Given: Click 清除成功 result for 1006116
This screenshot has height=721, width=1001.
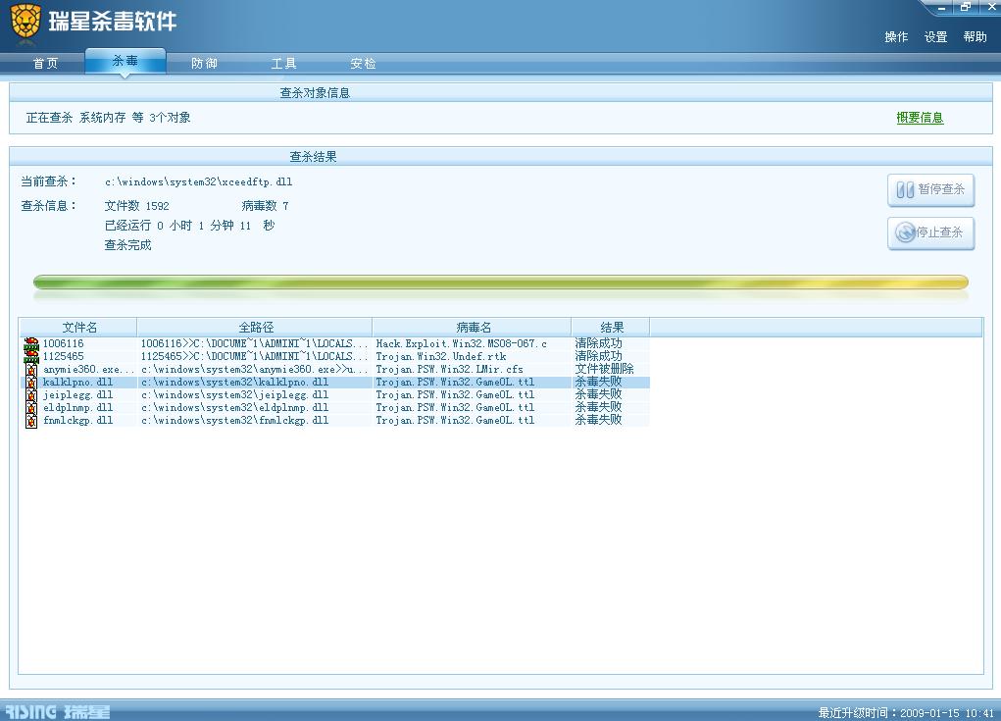Looking at the screenshot, I should 598,343.
